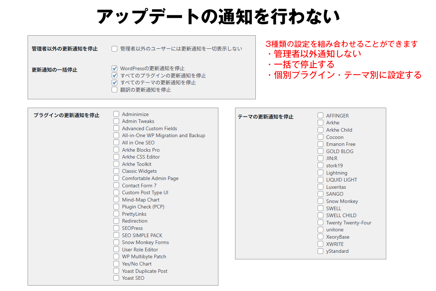Check Advanced Custom Fields plugin box

click(x=116, y=128)
